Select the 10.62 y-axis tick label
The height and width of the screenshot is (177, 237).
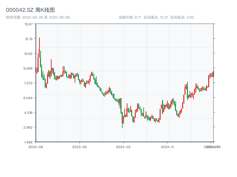pyautogui.click(x=29, y=53)
